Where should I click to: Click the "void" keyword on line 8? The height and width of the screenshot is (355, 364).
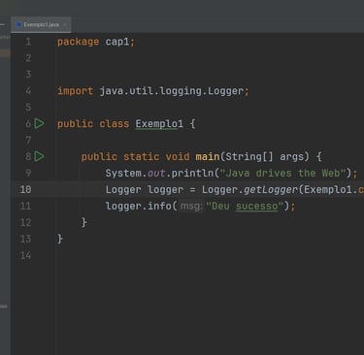coord(178,157)
